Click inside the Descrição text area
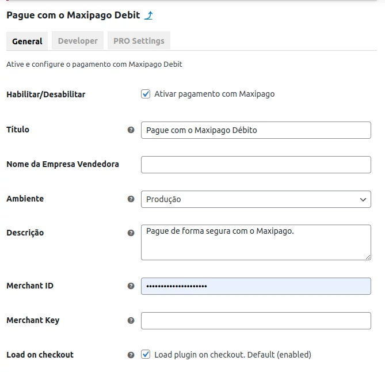The height and width of the screenshot is (372, 385). [256, 242]
